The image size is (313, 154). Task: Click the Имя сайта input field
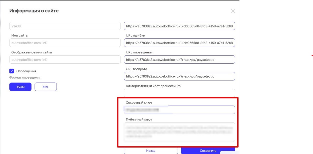tap(65, 43)
